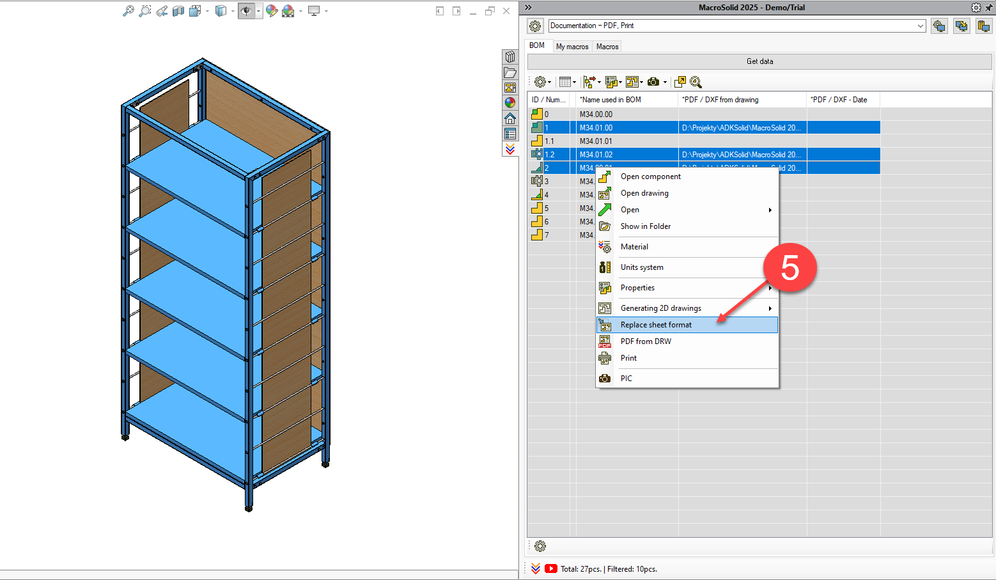Open the File Explorer folder tab
Image resolution: width=996 pixels, height=580 pixels.
[x=510, y=72]
